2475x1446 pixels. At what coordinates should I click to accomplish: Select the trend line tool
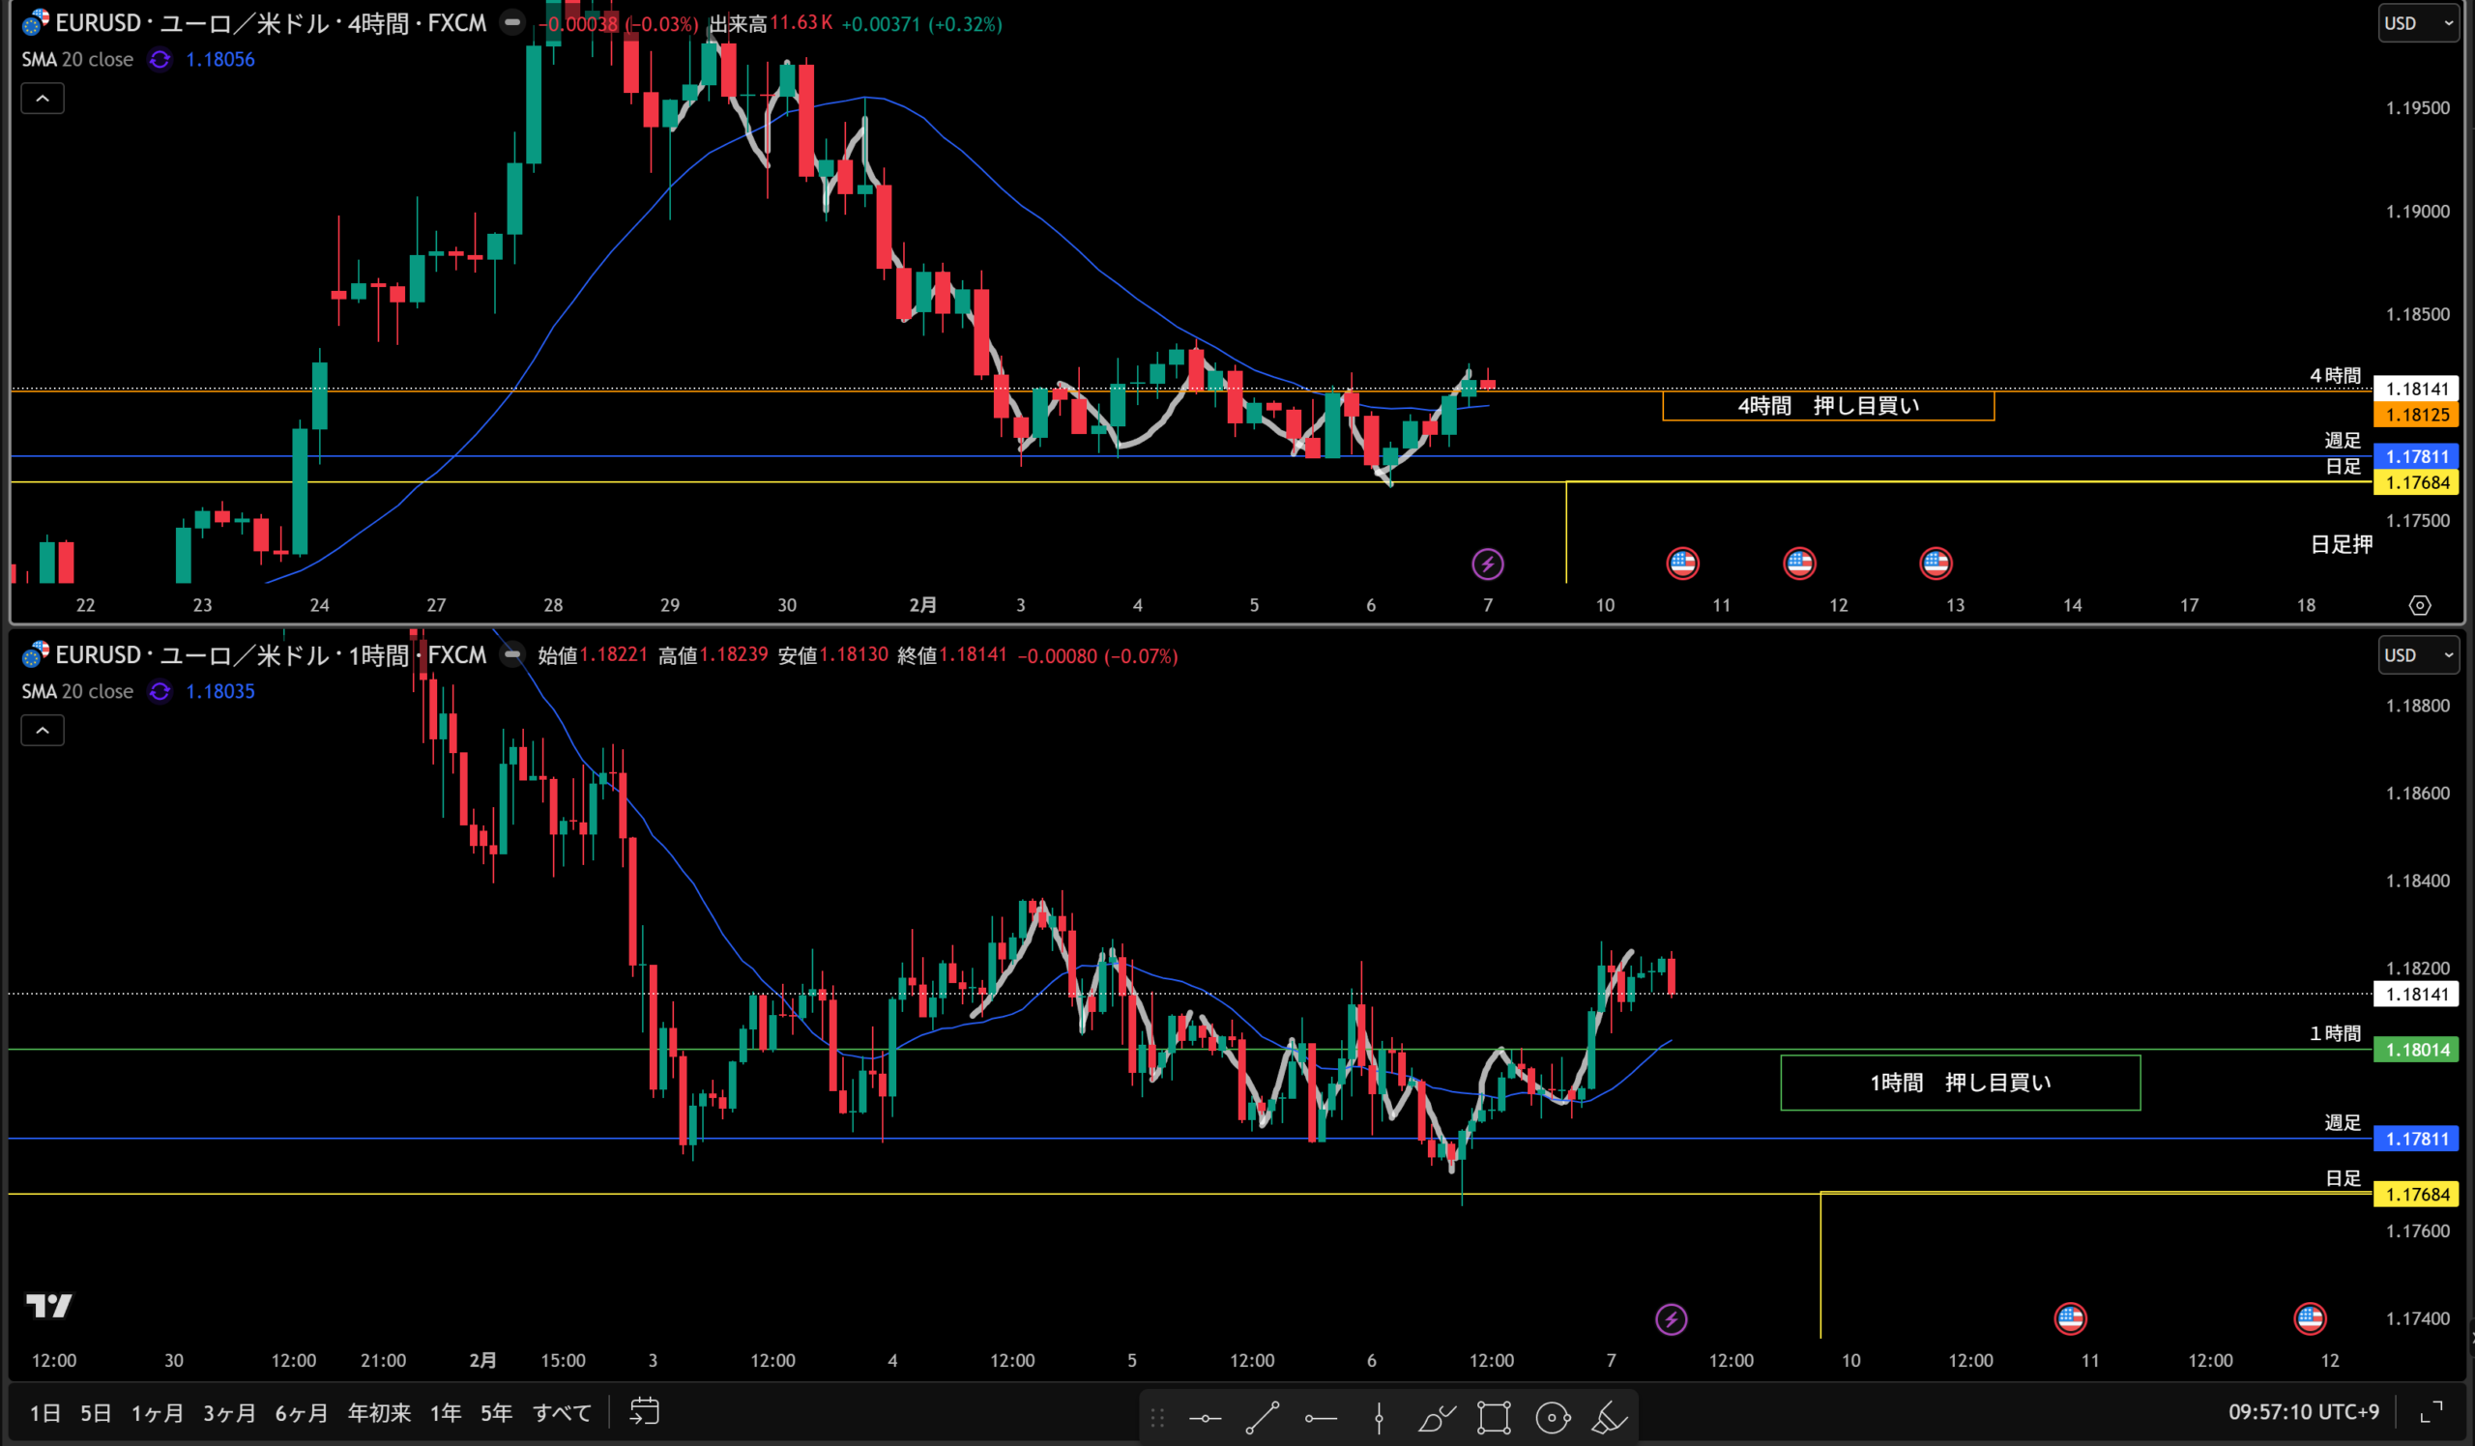click(1262, 1418)
